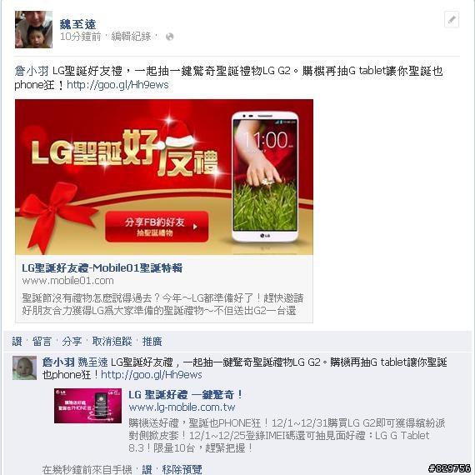
Task: Click the globe privacy icon
Action: tap(170, 37)
